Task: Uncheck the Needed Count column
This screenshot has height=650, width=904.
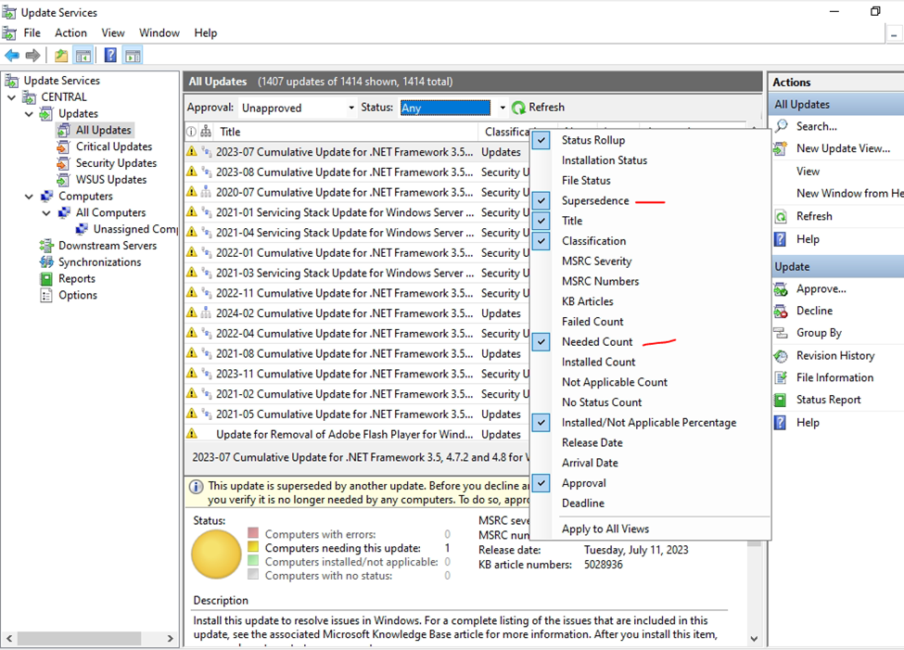Action: [x=597, y=342]
